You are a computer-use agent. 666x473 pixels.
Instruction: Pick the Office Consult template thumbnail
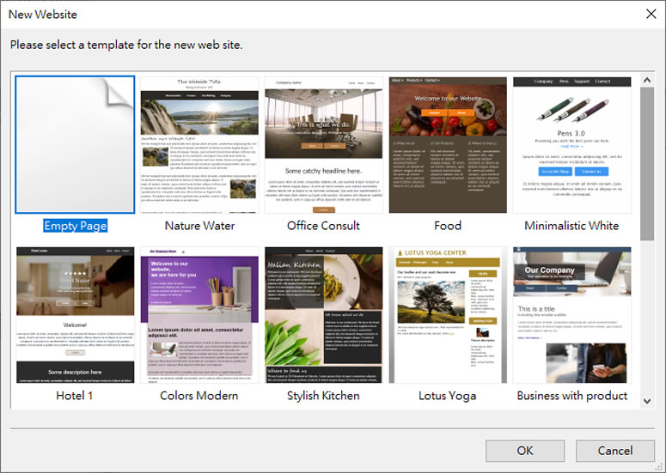tap(323, 145)
